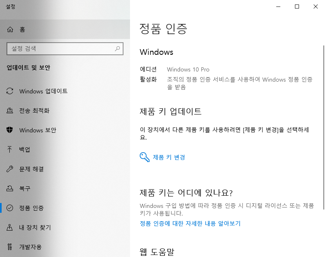Open 내 장치 찾기 settings
This screenshot has height=257, width=325.
point(65,227)
